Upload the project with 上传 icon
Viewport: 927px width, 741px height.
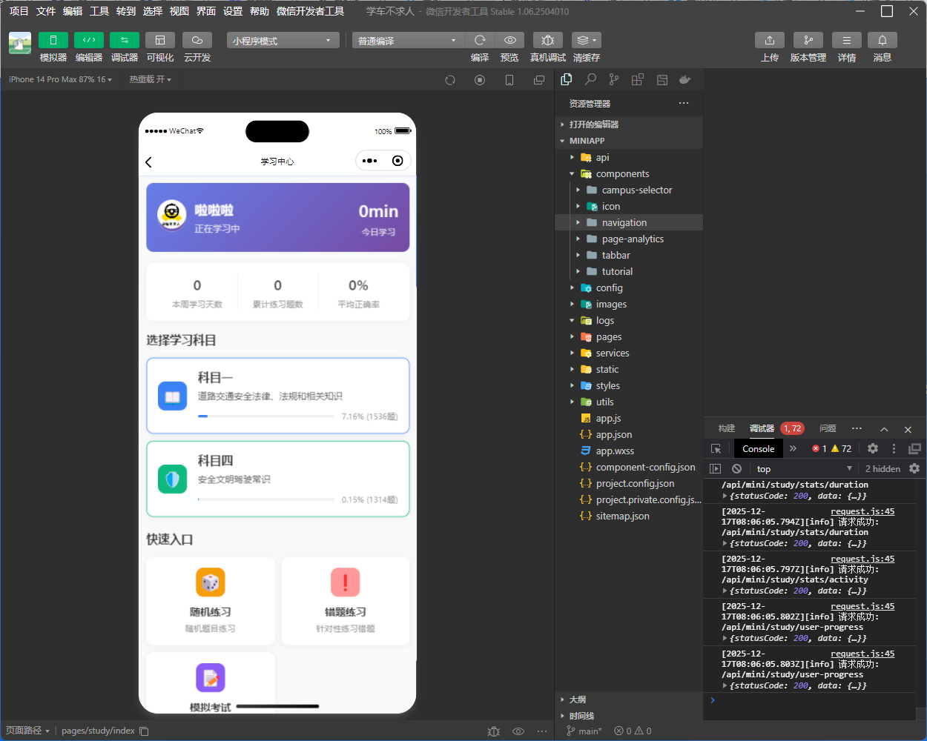coord(769,40)
